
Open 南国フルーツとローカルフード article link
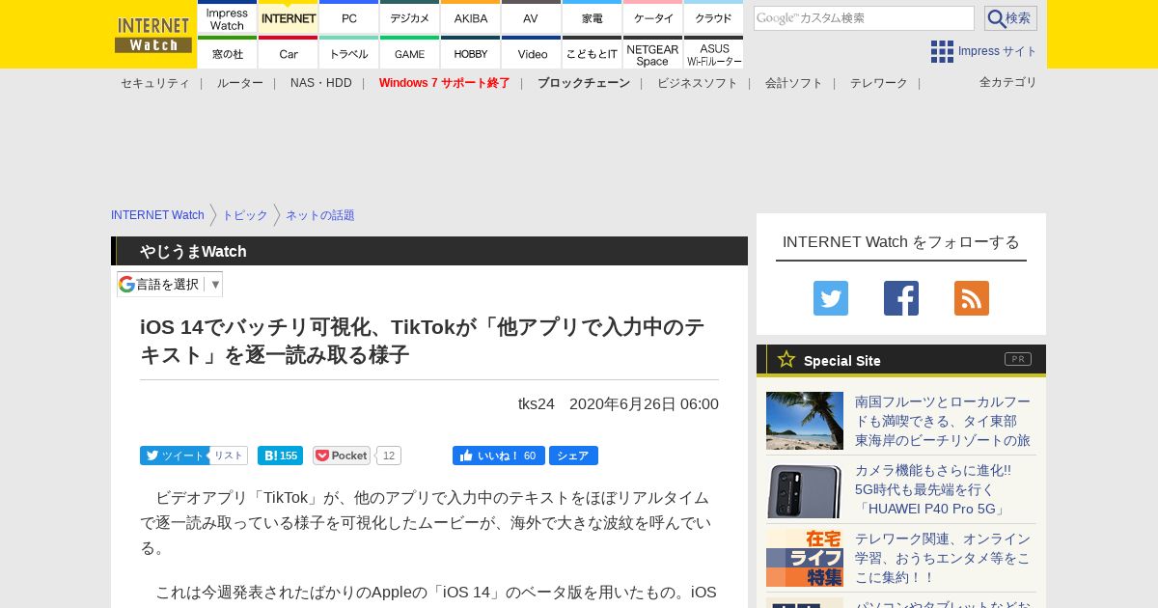[943, 421]
